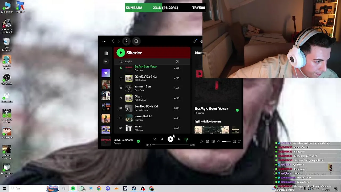Screen dimensions: 341x192
Task: Seek within the song progress bar
Action: 170,145
